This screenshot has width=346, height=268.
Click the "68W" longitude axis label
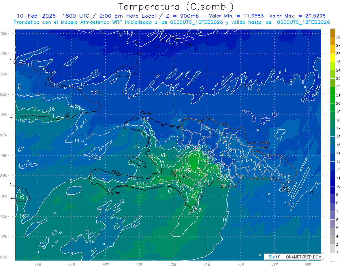pyautogui.click(x=308, y=264)
